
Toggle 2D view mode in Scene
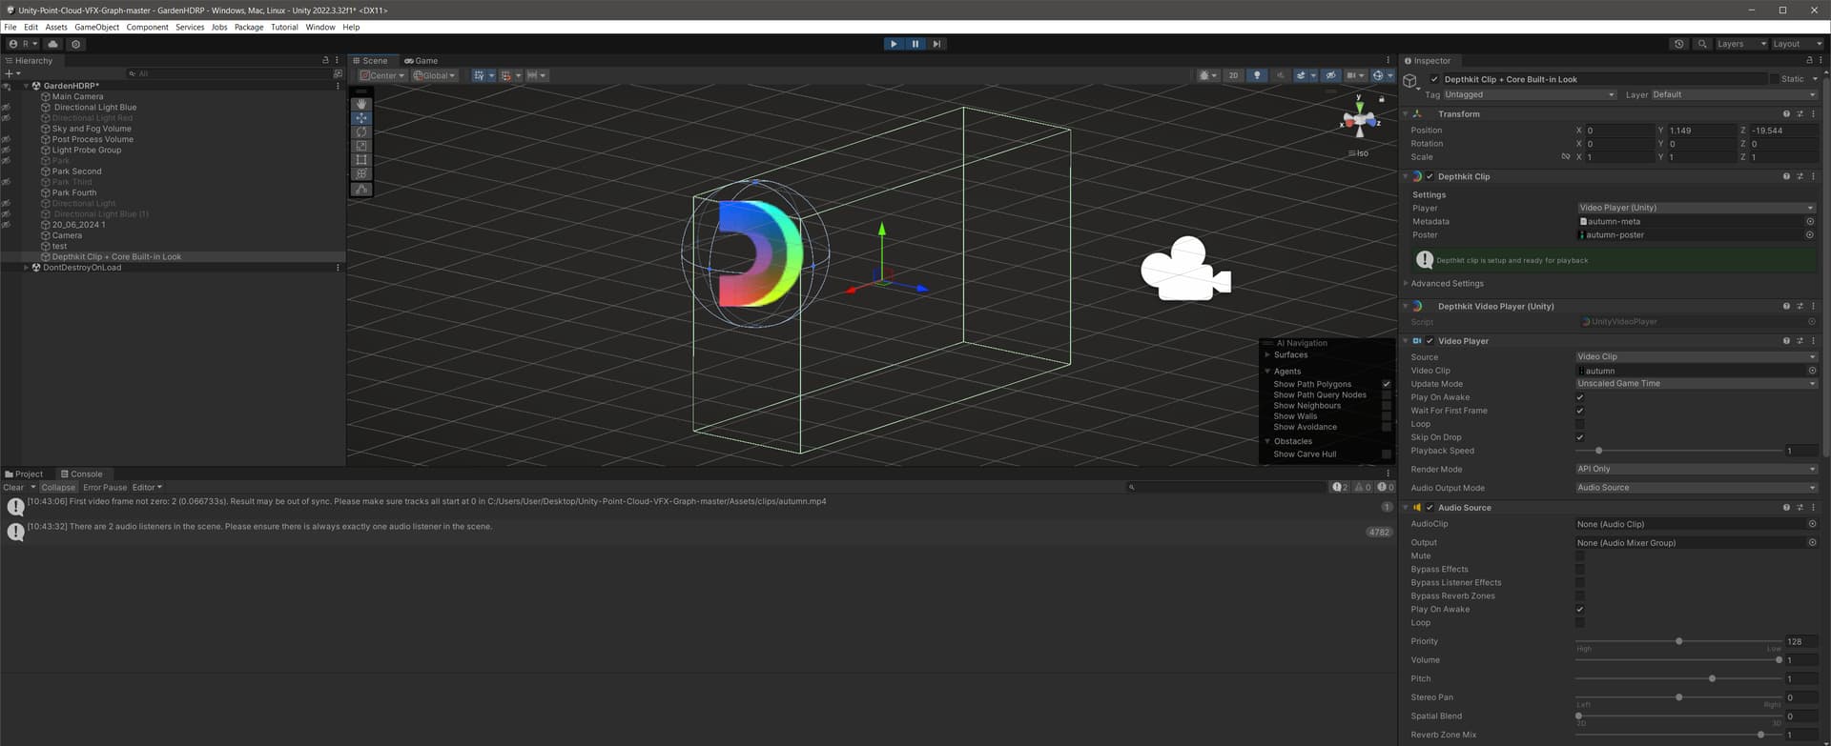coord(1233,75)
